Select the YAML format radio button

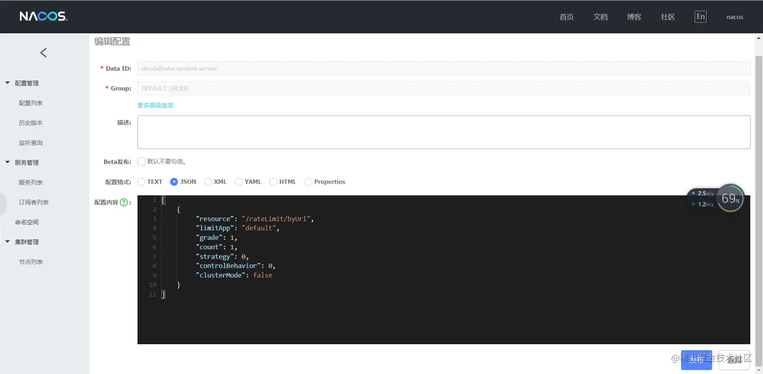click(239, 182)
